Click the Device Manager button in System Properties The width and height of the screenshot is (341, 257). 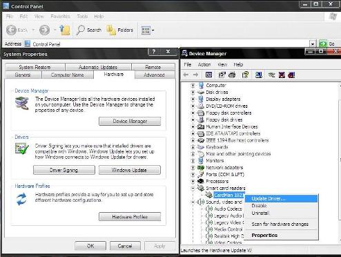click(x=130, y=121)
